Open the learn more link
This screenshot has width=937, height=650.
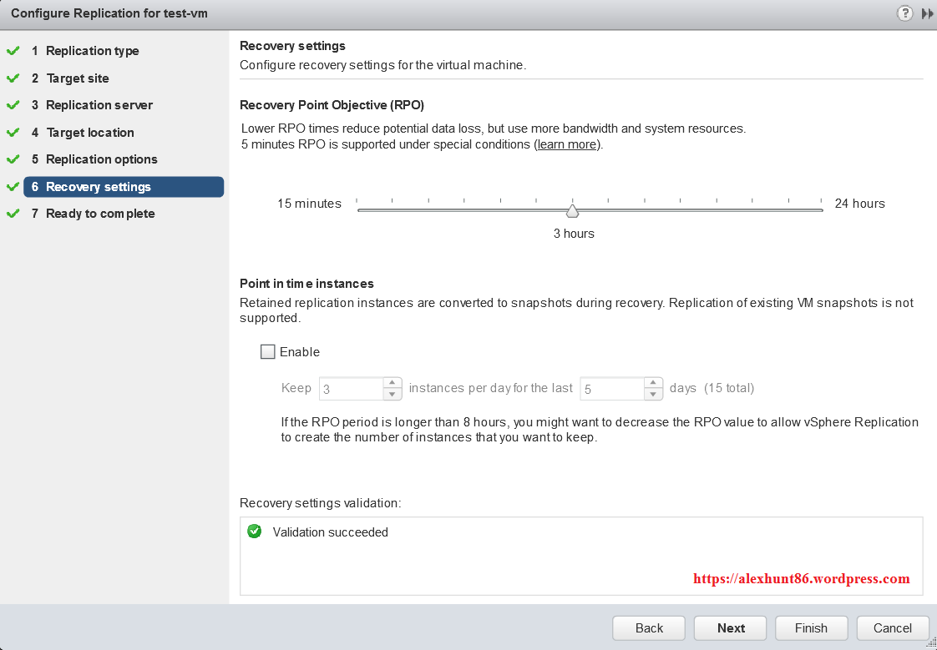567,144
